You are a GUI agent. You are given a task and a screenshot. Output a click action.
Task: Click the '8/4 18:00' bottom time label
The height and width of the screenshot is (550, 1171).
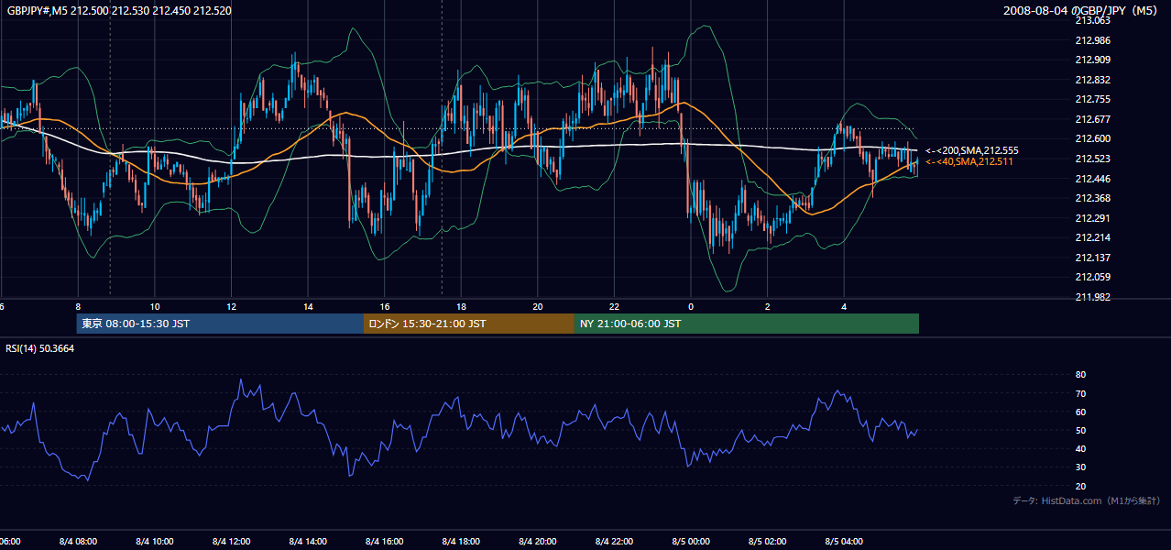point(461,542)
